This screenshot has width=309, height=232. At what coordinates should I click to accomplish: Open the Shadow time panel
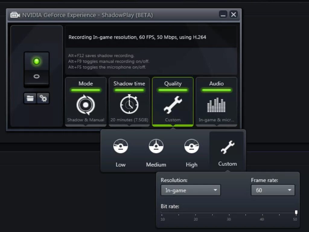[129, 101]
